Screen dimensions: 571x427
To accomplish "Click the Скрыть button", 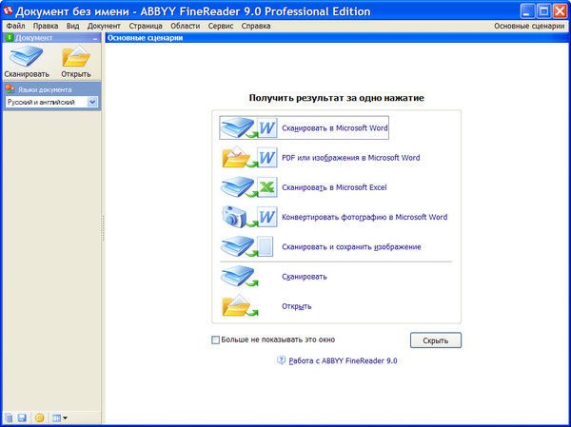I will pyautogui.click(x=436, y=340).
